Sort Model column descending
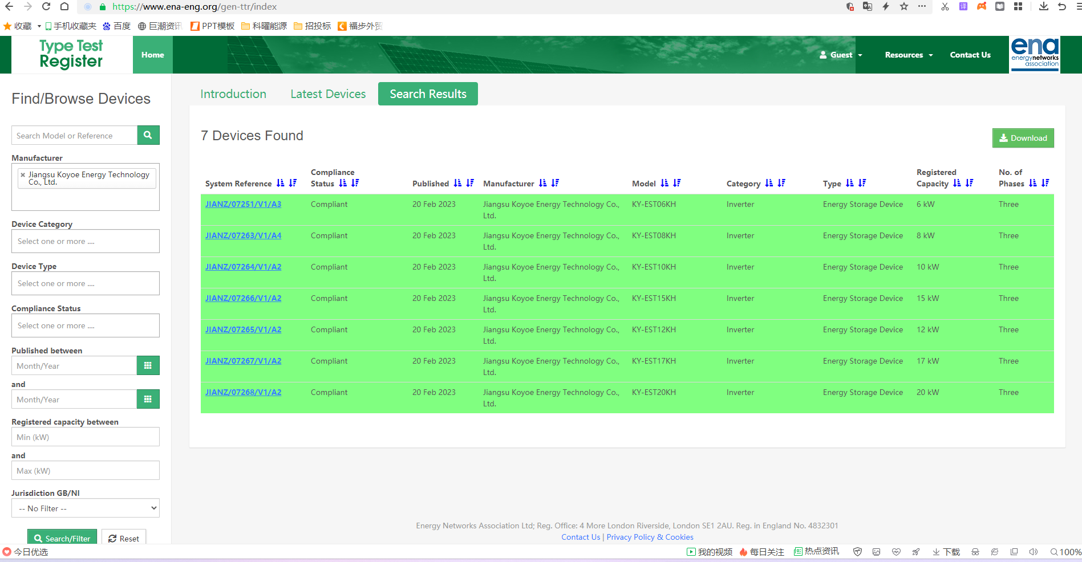 click(x=677, y=183)
